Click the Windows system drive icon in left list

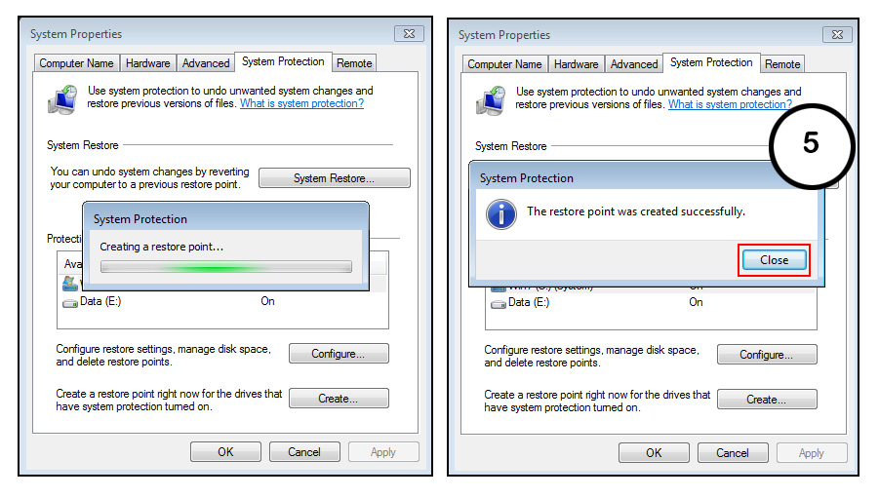(x=70, y=284)
